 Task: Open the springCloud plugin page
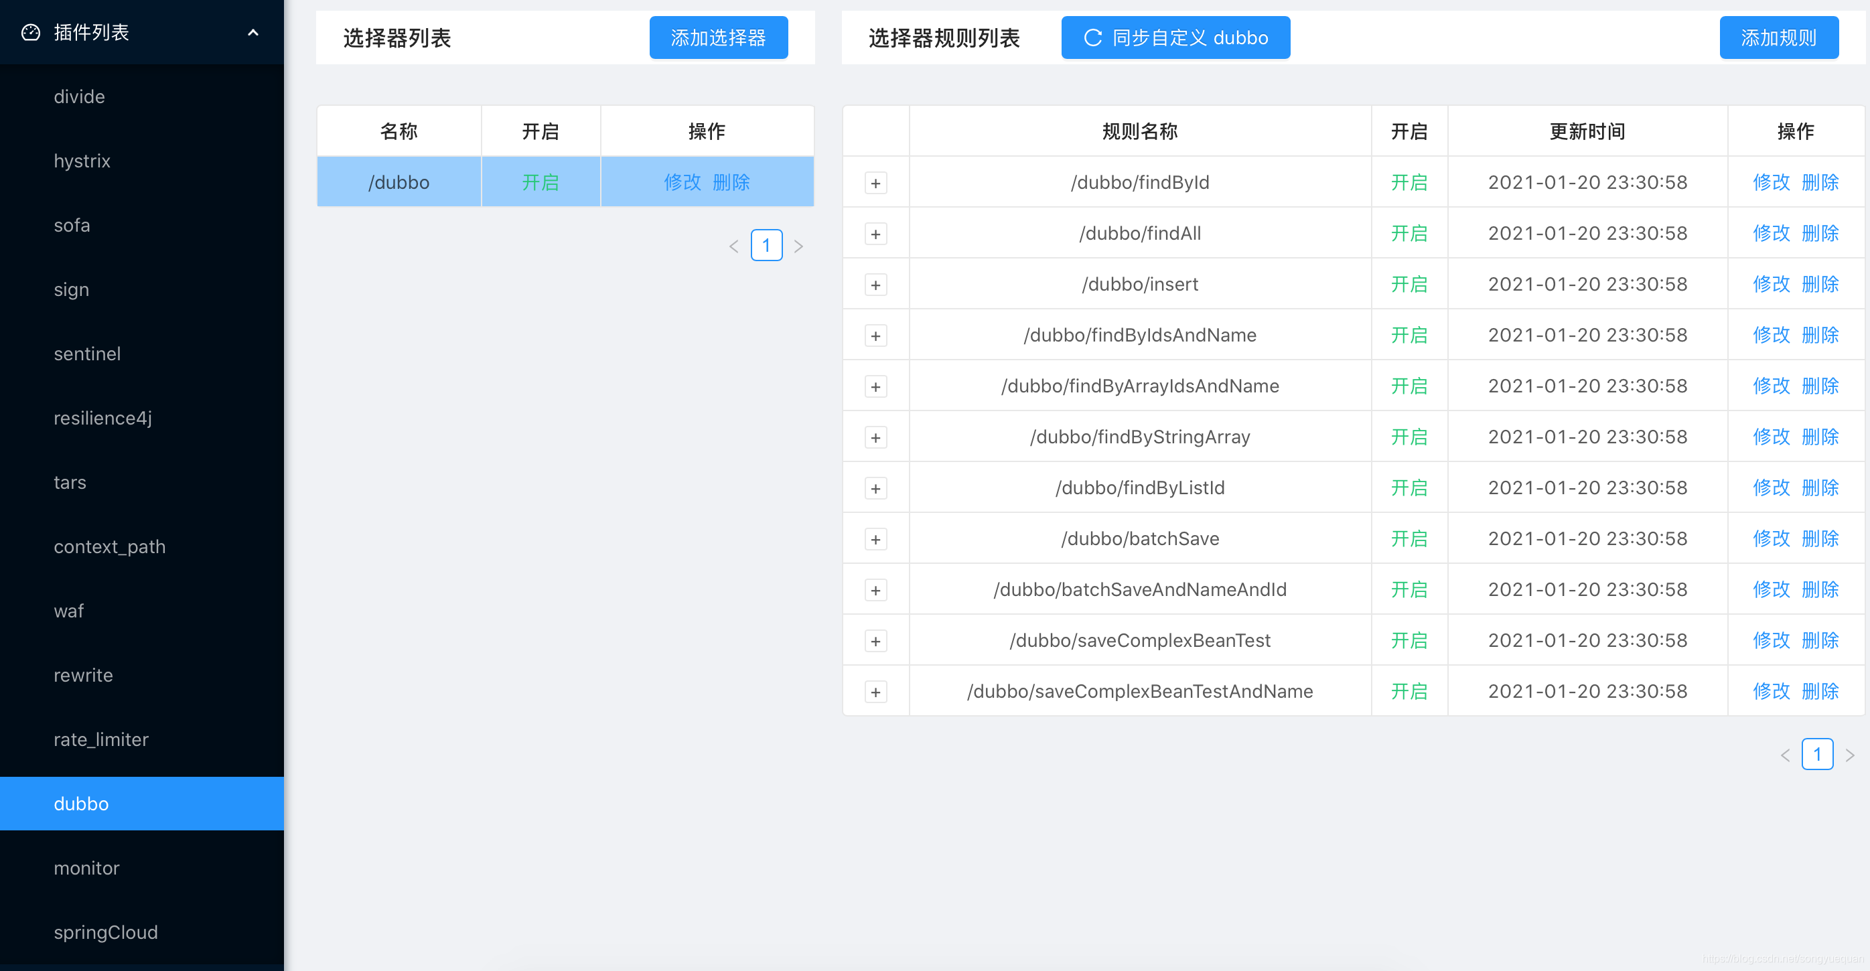tap(105, 931)
